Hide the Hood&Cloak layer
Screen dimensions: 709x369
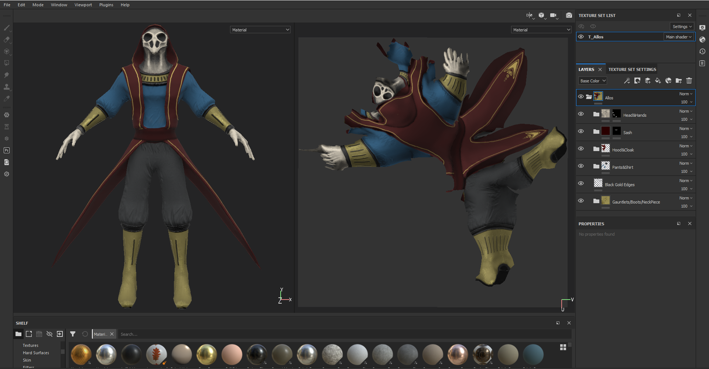pyautogui.click(x=581, y=148)
